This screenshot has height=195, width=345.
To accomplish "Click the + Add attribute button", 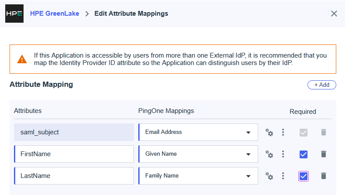I will pyautogui.click(x=321, y=85).
